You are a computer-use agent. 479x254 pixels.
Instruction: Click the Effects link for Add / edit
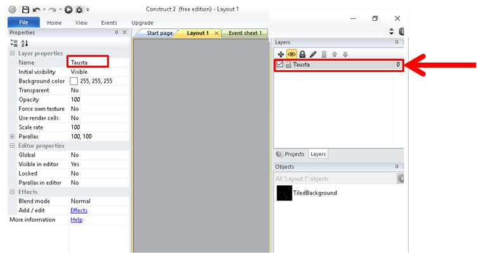tap(79, 210)
